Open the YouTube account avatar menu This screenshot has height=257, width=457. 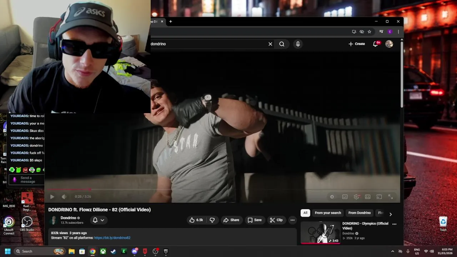pos(389,44)
